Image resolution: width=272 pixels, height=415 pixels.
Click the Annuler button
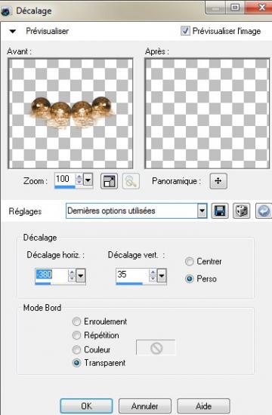pyautogui.click(x=145, y=406)
